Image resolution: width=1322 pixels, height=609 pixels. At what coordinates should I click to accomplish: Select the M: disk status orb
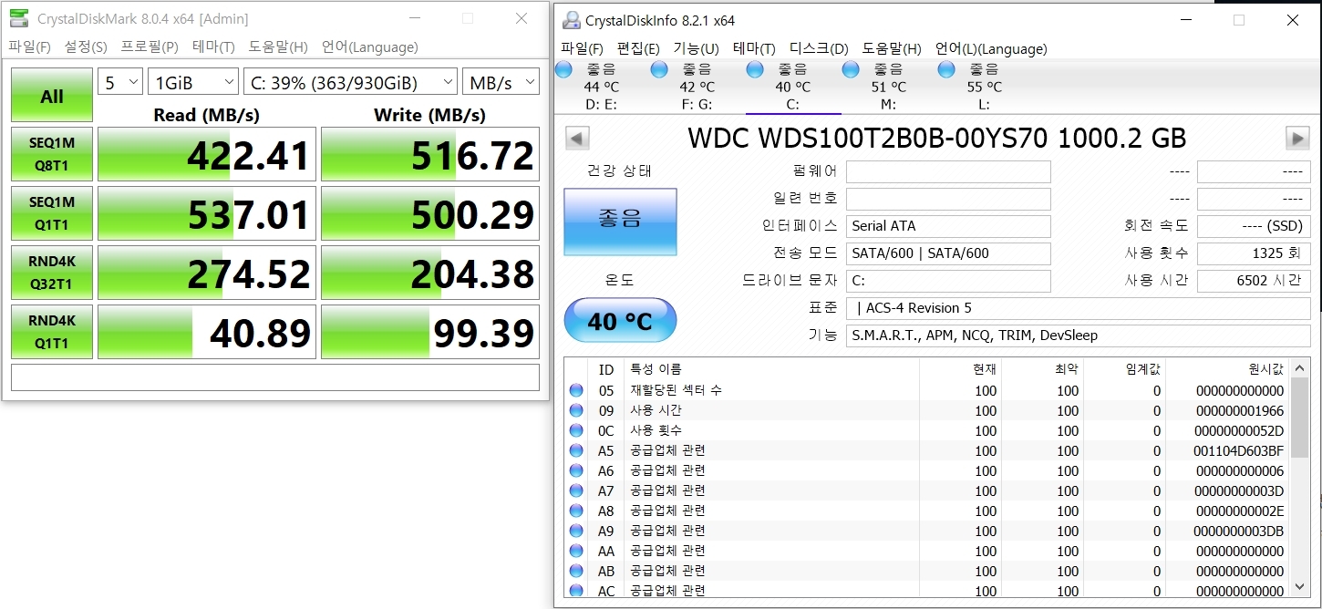pyautogui.click(x=851, y=69)
